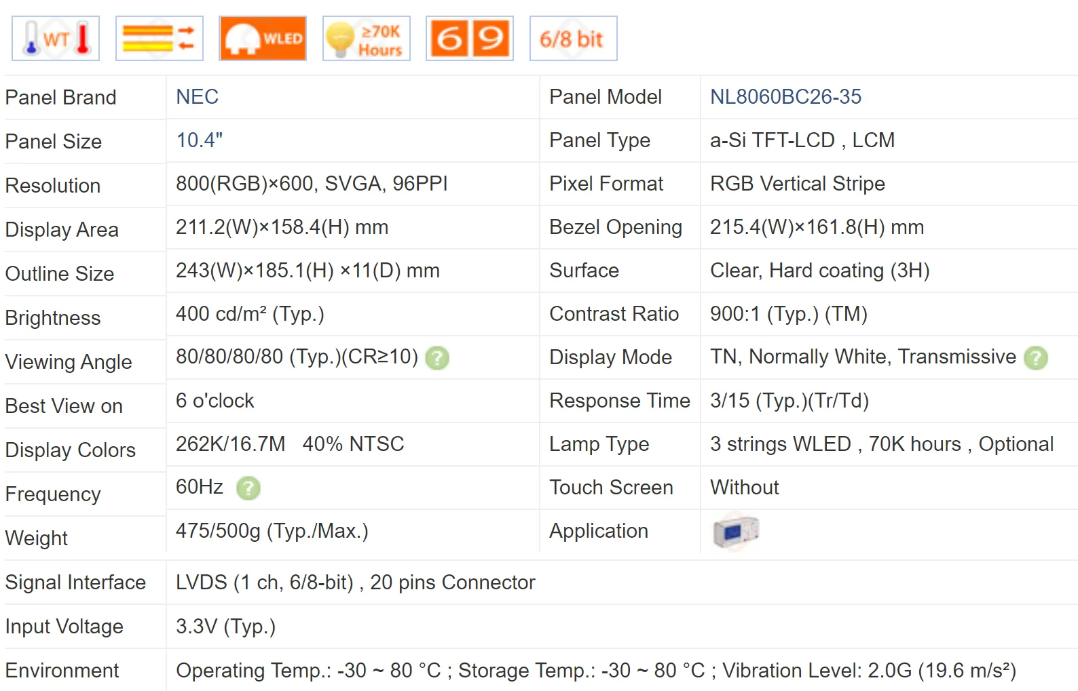Select the "Without" touch screen value
The height and width of the screenshot is (691, 1078).
coord(744,488)
